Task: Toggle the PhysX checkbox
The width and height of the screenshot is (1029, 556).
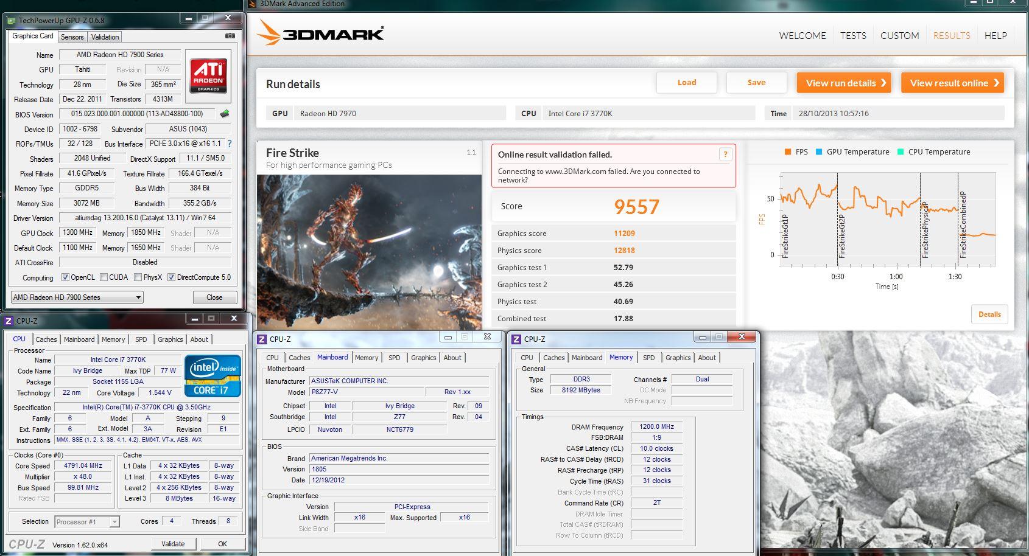Action: tap(138, 277)
